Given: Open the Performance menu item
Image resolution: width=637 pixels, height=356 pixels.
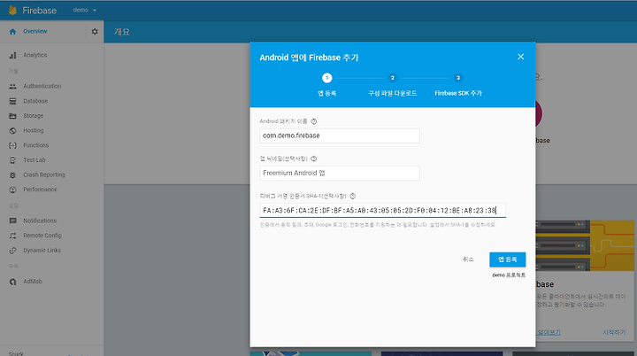Looking at the screenshot, I should pyautogui.click(x=40, y=190).
